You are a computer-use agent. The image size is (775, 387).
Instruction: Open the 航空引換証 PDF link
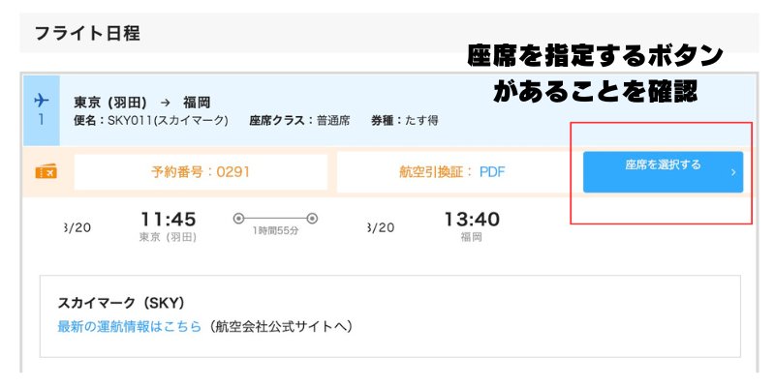(x=492, y=172)
